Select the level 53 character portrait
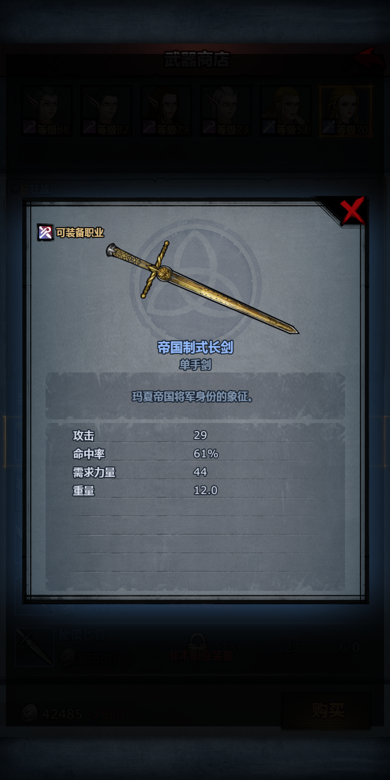The height and width of the screenshot is (780, 390). pyautogui.click(x=285, y=111)
